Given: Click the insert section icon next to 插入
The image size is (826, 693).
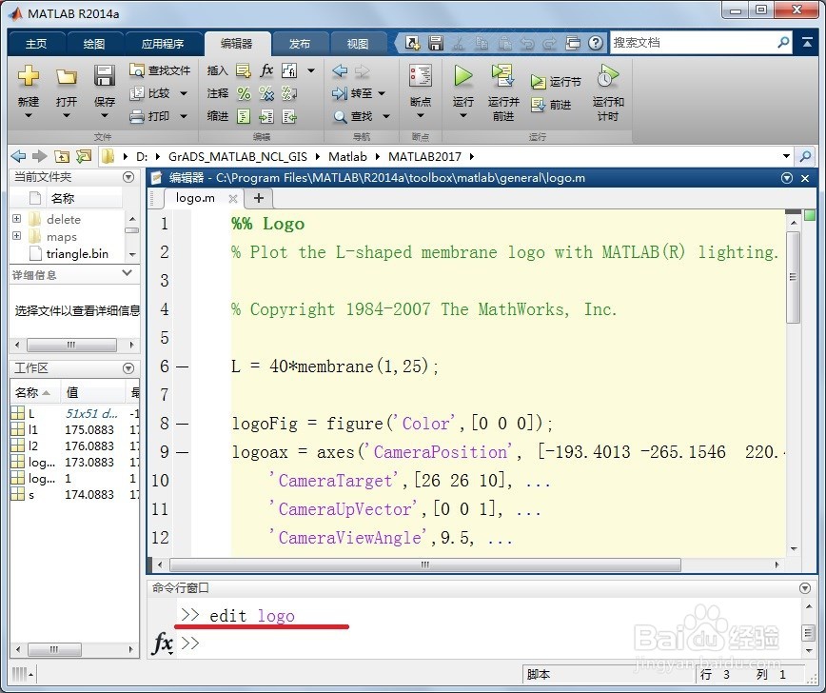Looking at the screenshot, I should [244, 70].
